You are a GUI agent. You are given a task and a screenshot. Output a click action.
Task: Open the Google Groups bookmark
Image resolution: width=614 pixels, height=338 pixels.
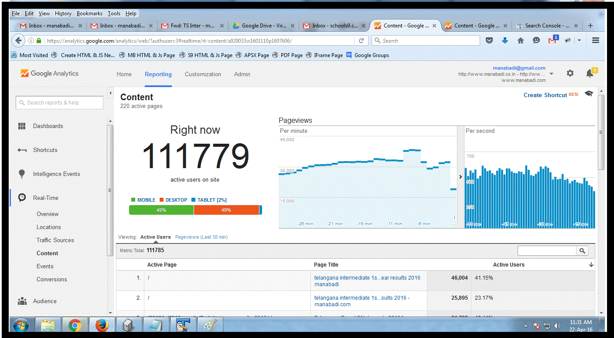click(x=367, y=55)
